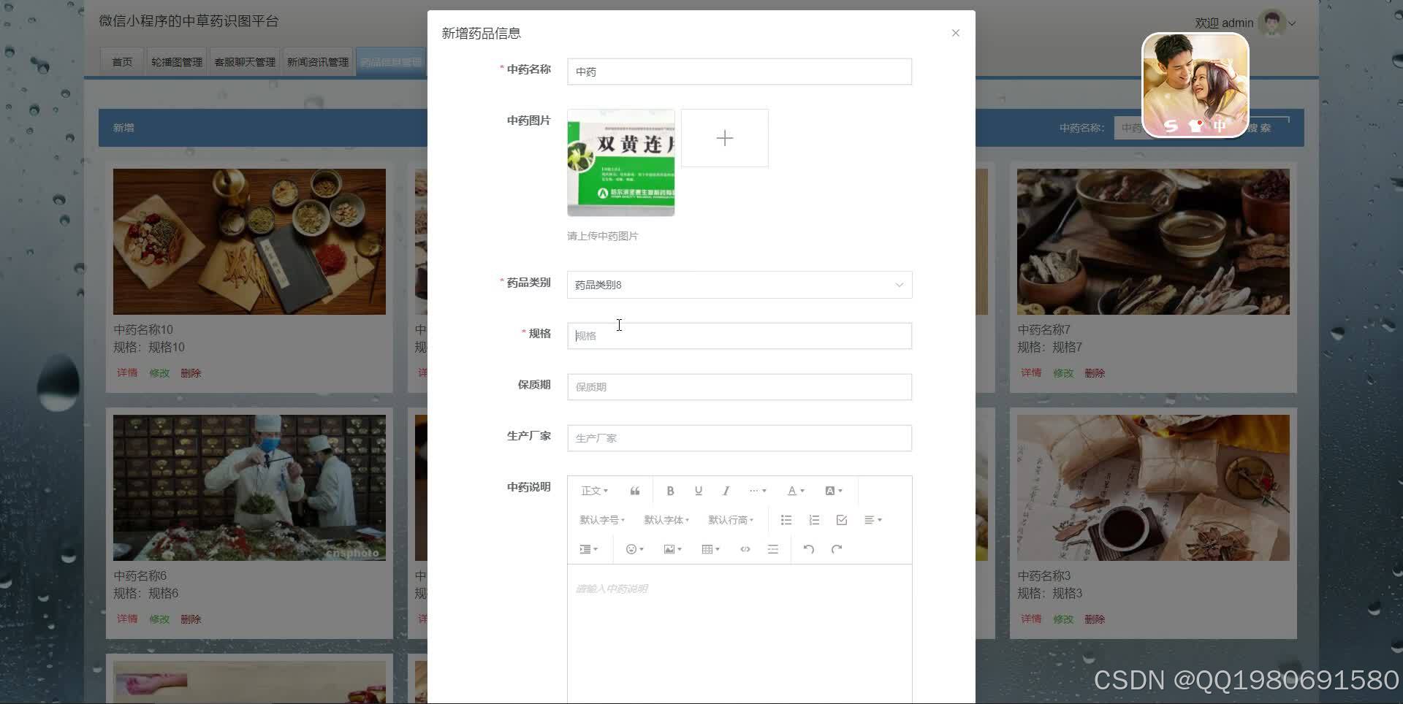Apply italic formatting in the editor
The width and height of the screenshot is (1403, 704).
click(725, 490)
